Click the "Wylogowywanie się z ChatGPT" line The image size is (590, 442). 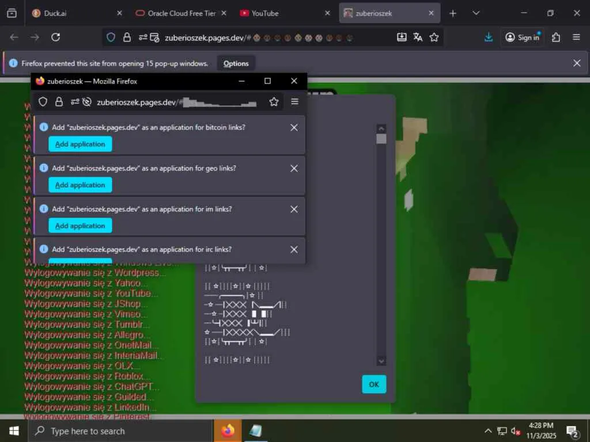92,386
